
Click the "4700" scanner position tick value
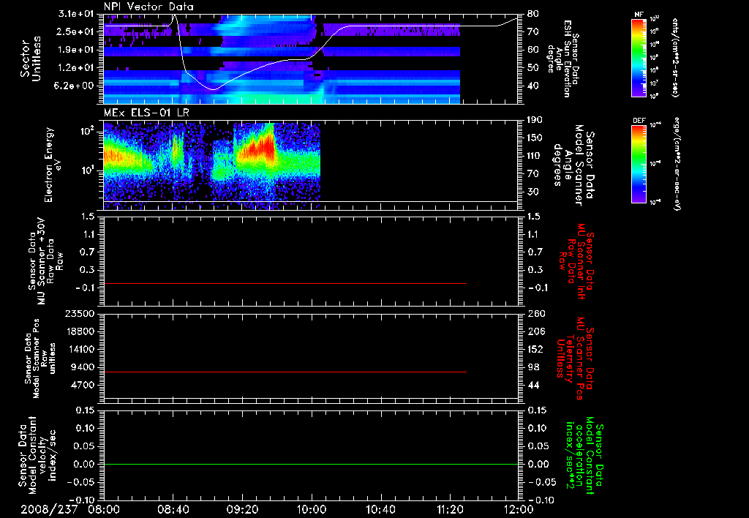coord(83,385)
